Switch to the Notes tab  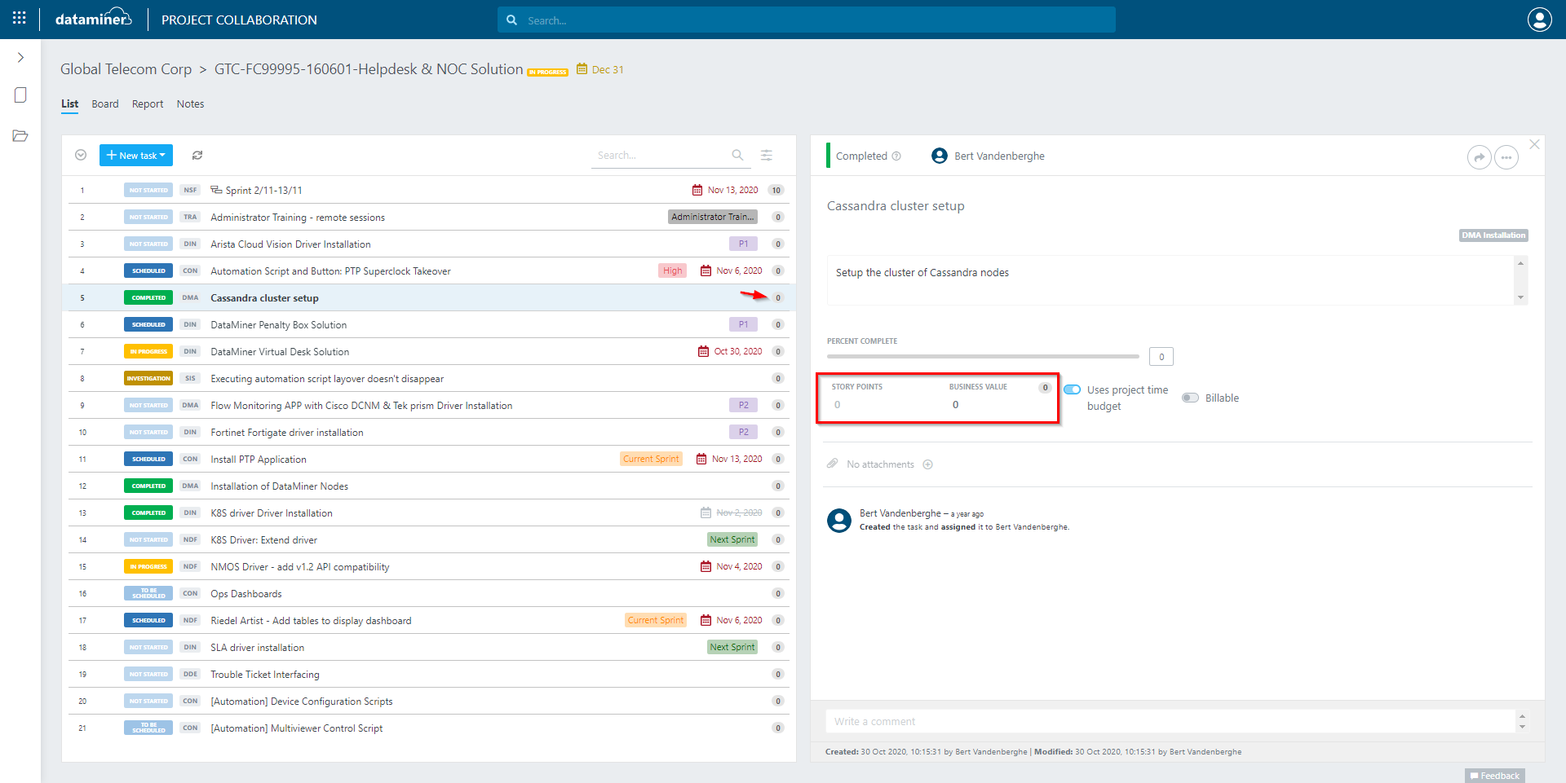[190, 104]
